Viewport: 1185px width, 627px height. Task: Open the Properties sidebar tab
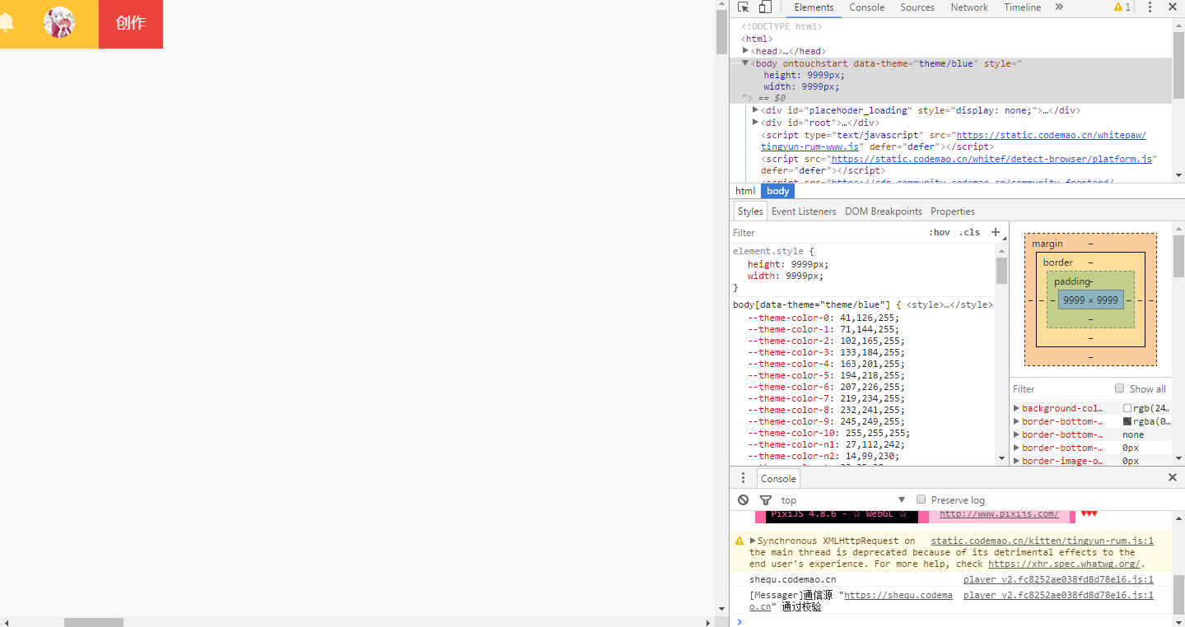click(953, 211)
